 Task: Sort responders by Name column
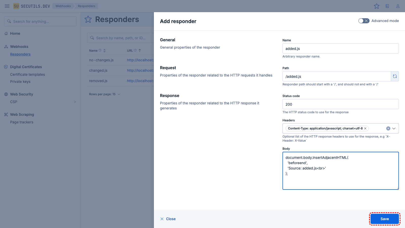click(105, 51)
